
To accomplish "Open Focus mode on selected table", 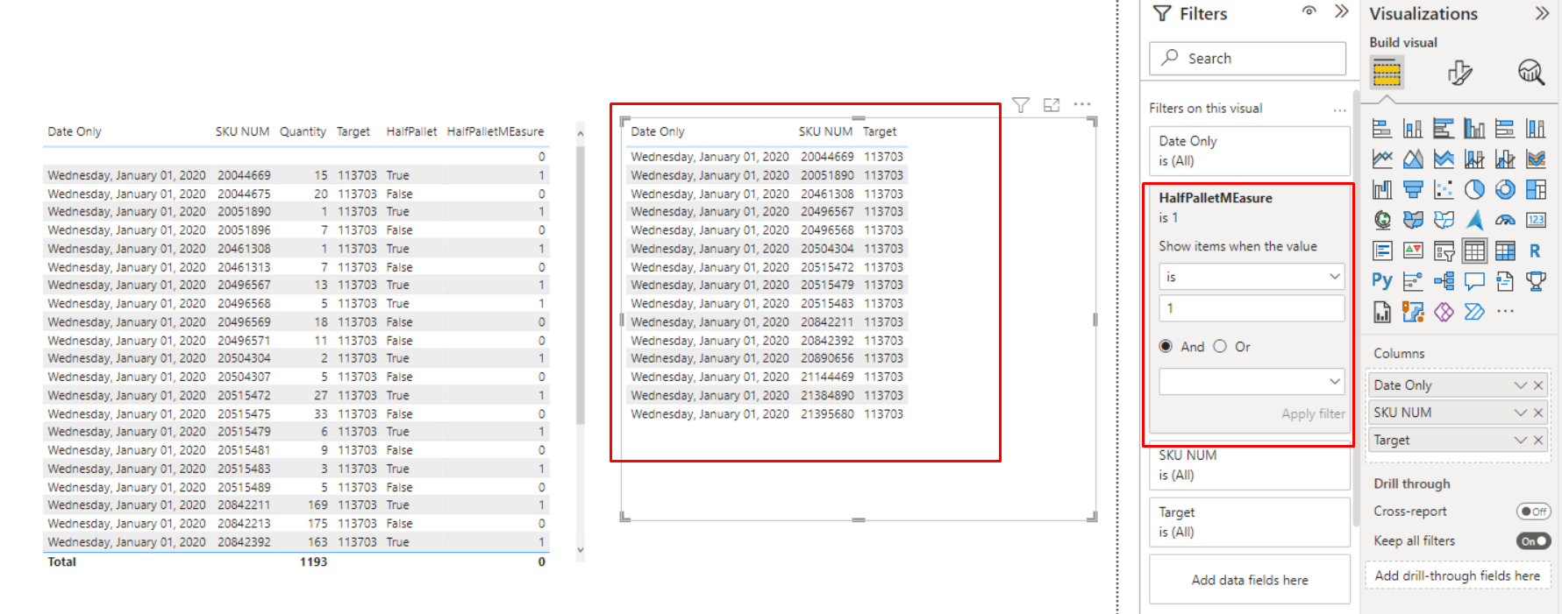I will coord(1052,105).
